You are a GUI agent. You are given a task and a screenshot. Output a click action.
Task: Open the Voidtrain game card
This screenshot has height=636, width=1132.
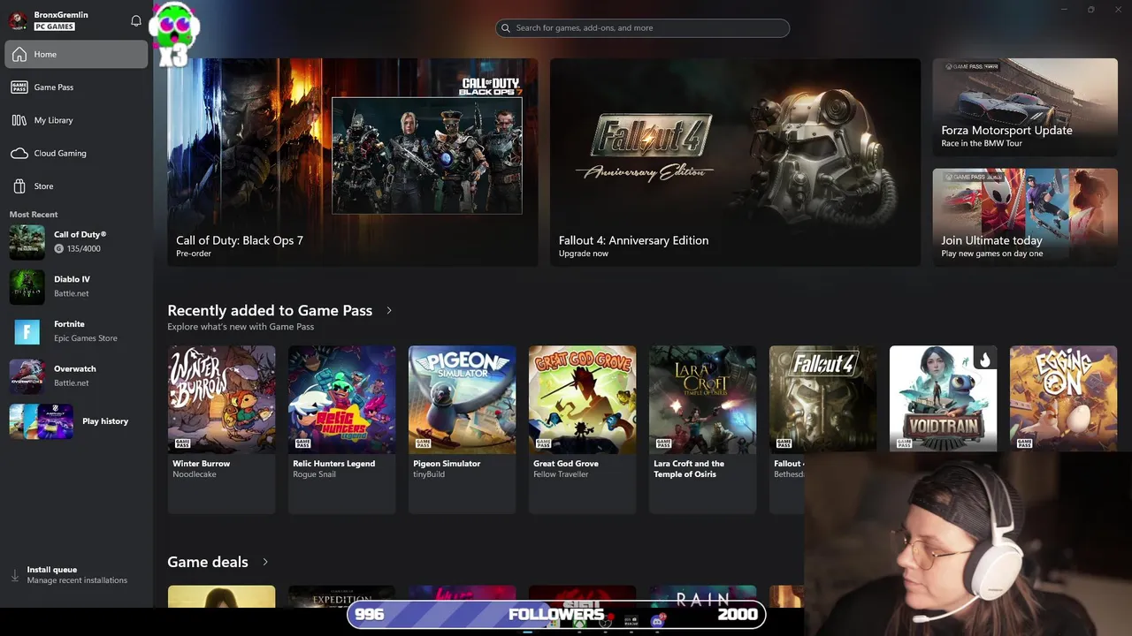[x=944, y=399]
